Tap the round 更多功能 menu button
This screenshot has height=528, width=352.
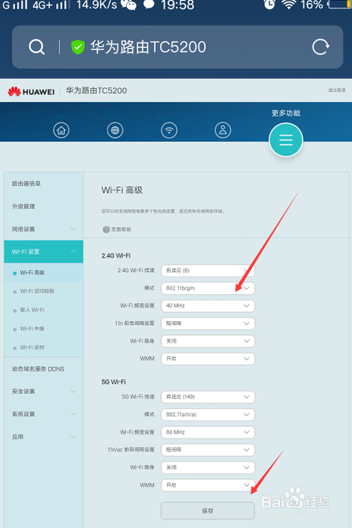(x=286, y=139)
